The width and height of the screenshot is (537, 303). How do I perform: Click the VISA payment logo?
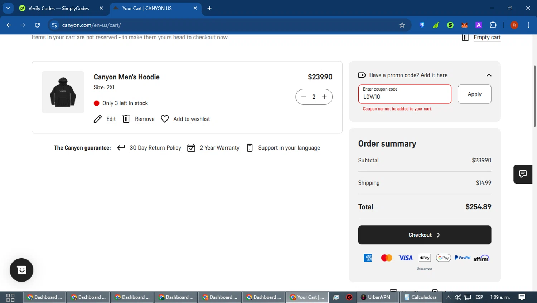click(x=406, y=258)
